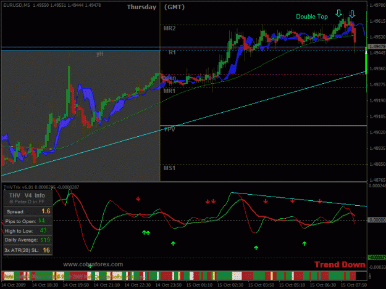Click the red Trend Down label
Screen dimensions: 386x289
[x=340, y=265]
